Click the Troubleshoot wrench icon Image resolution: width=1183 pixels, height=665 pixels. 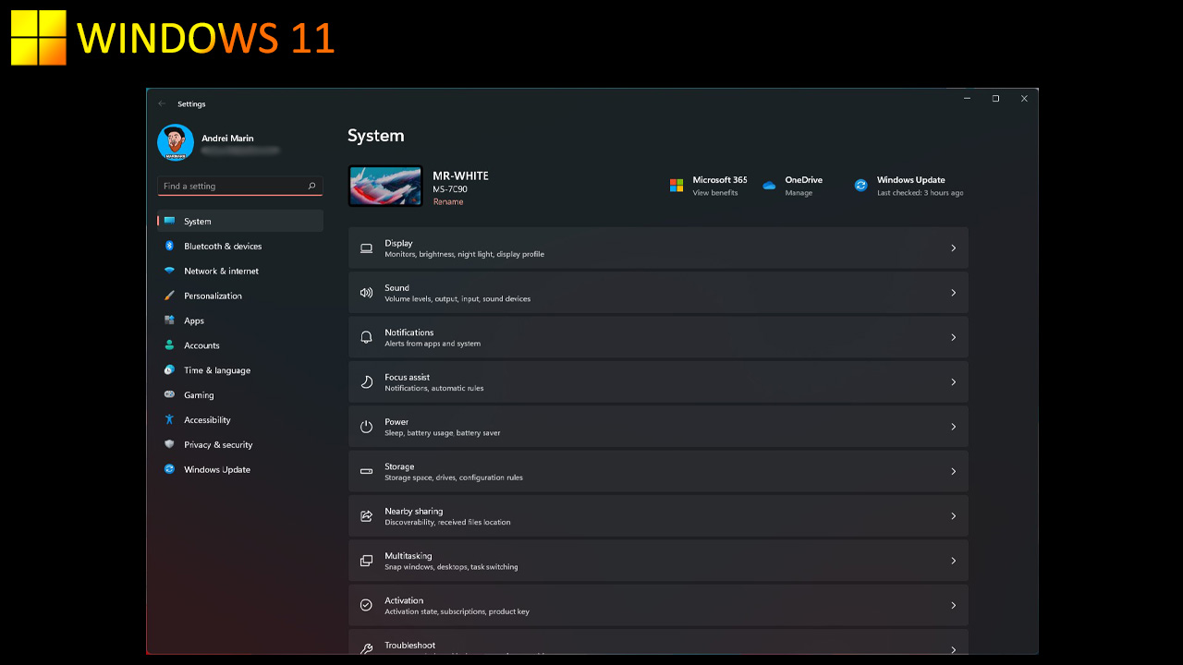click(366, 648)
